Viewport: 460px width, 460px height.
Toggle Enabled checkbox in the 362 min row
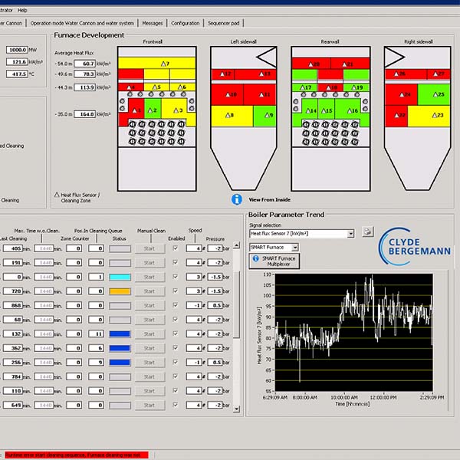point(176,347)
